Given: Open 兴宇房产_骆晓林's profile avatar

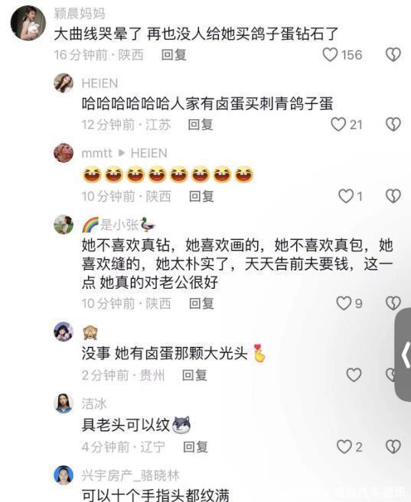Looking at the screenshot, I should tap(64, 475).
